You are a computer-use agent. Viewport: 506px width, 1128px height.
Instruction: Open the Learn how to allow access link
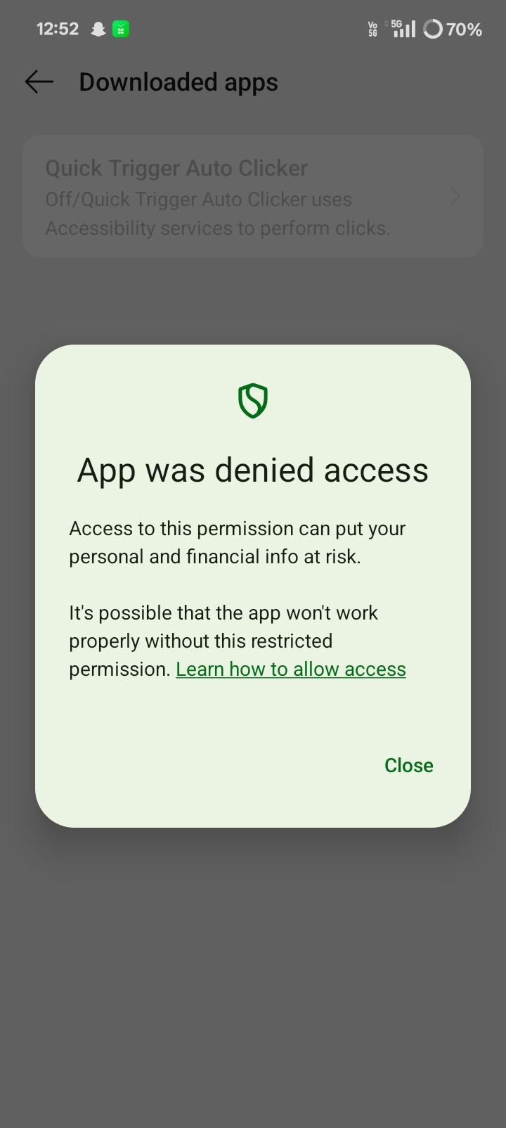pos(291,669)
